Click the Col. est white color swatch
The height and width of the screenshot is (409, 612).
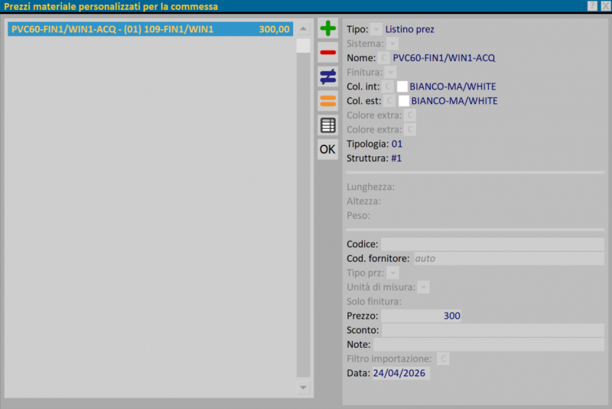click(x=404, y=101)
